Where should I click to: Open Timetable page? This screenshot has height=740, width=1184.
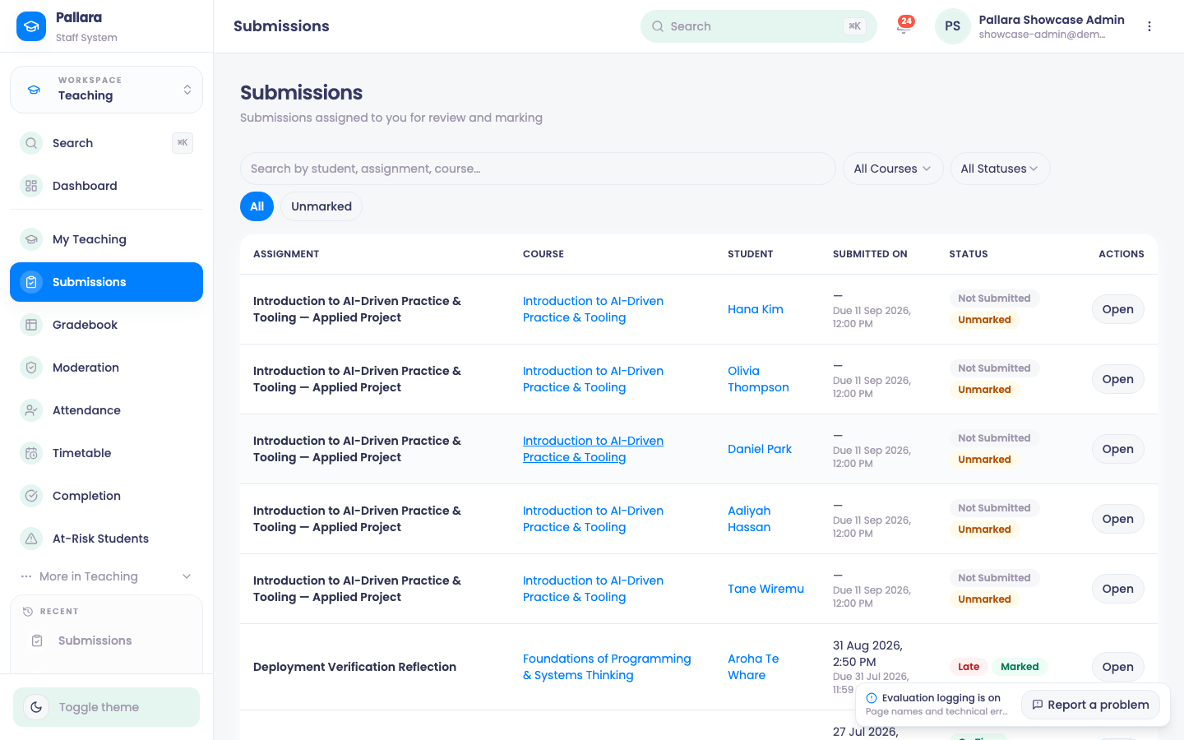106,453
